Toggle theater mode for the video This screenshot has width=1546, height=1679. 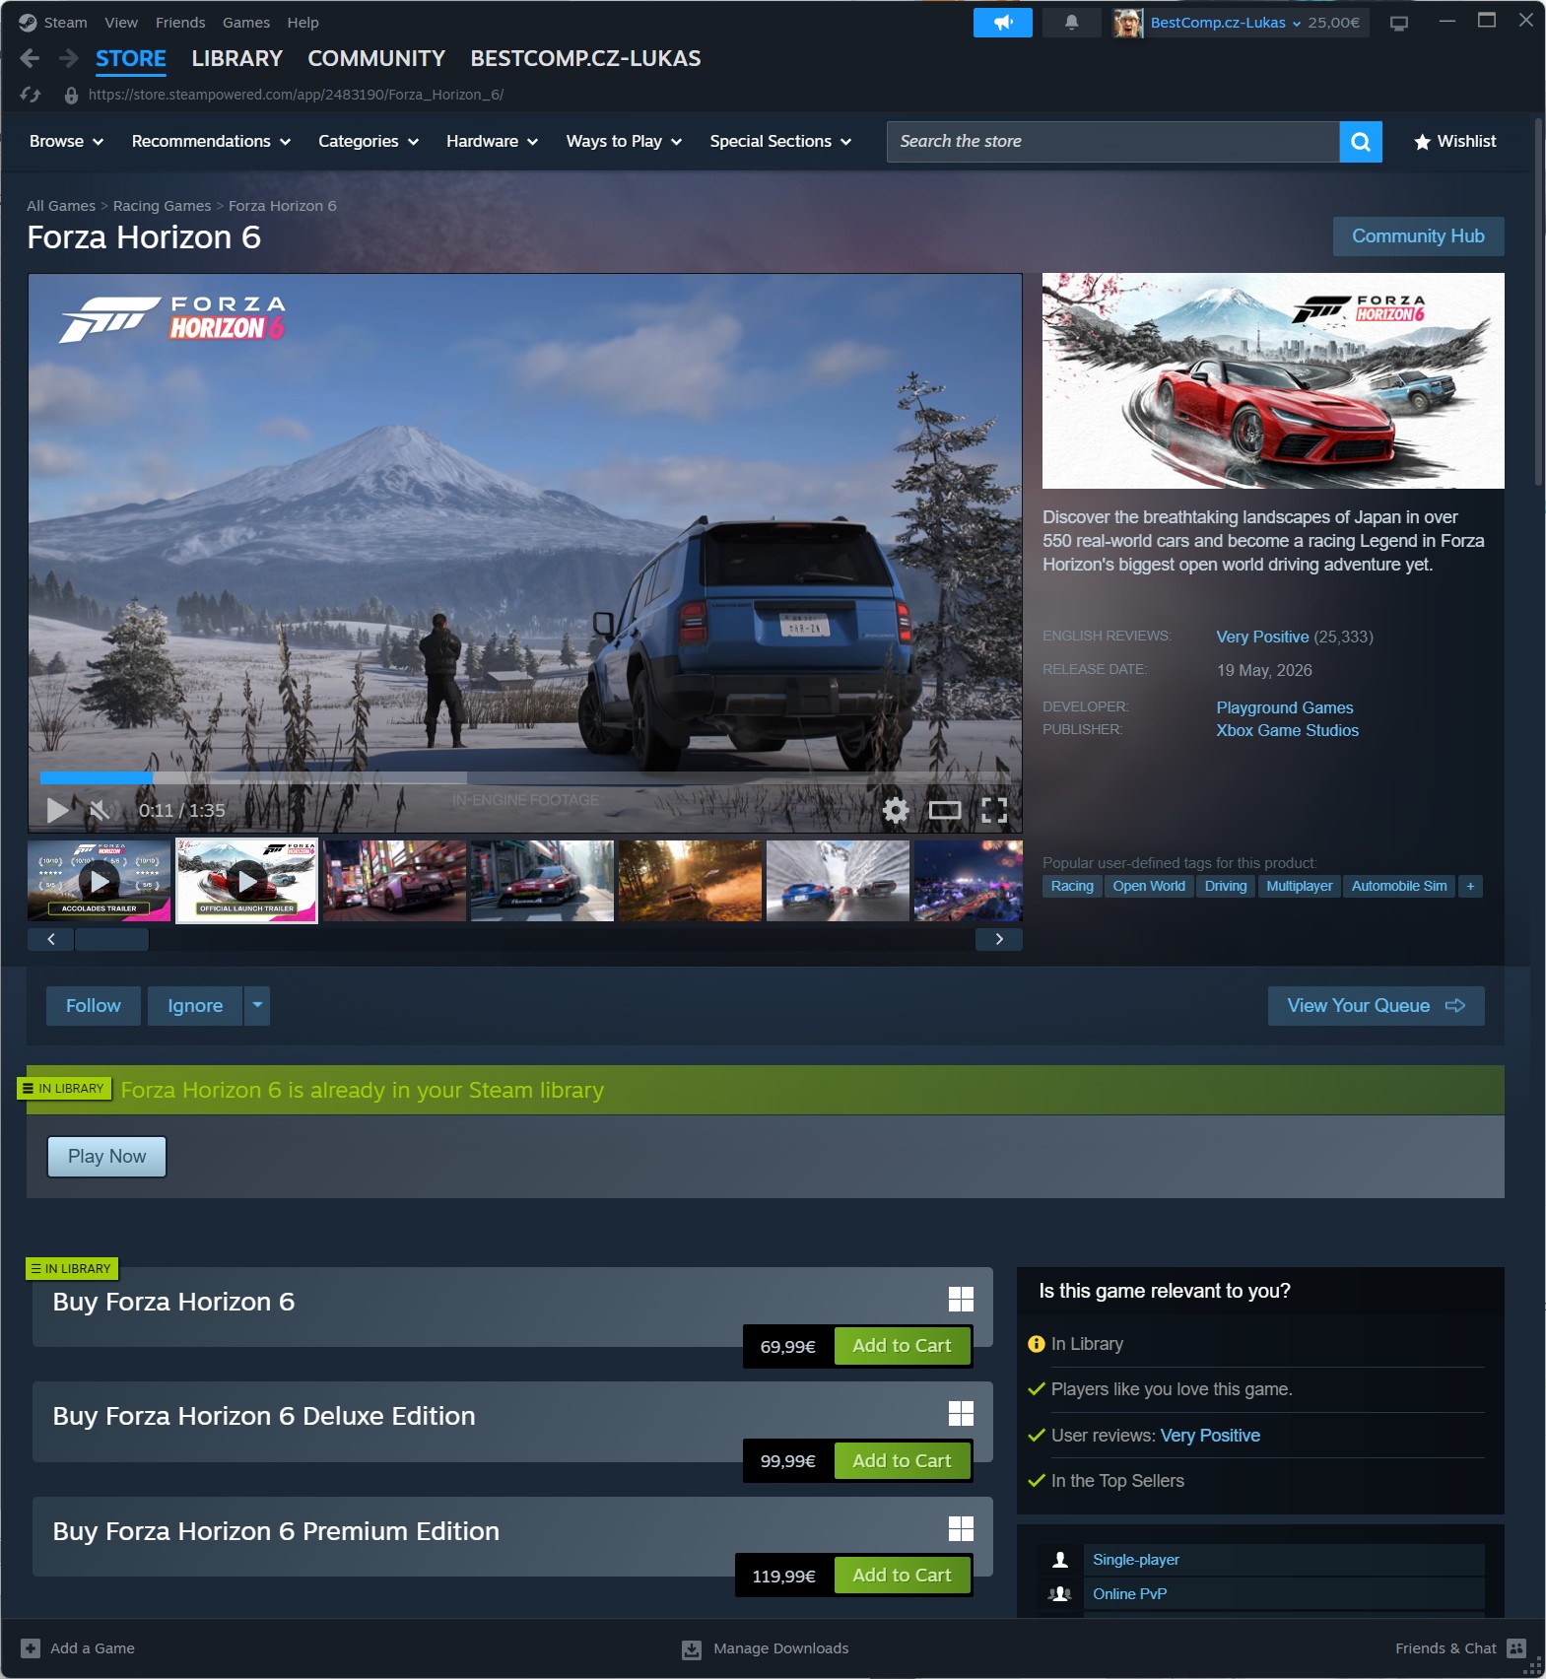click(945, 810)
